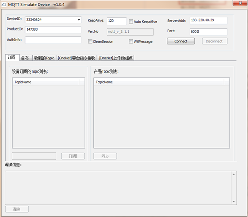Click TopicName header in device subscribed list
This screenshot has width=248, height=217.
coord(46,82)
